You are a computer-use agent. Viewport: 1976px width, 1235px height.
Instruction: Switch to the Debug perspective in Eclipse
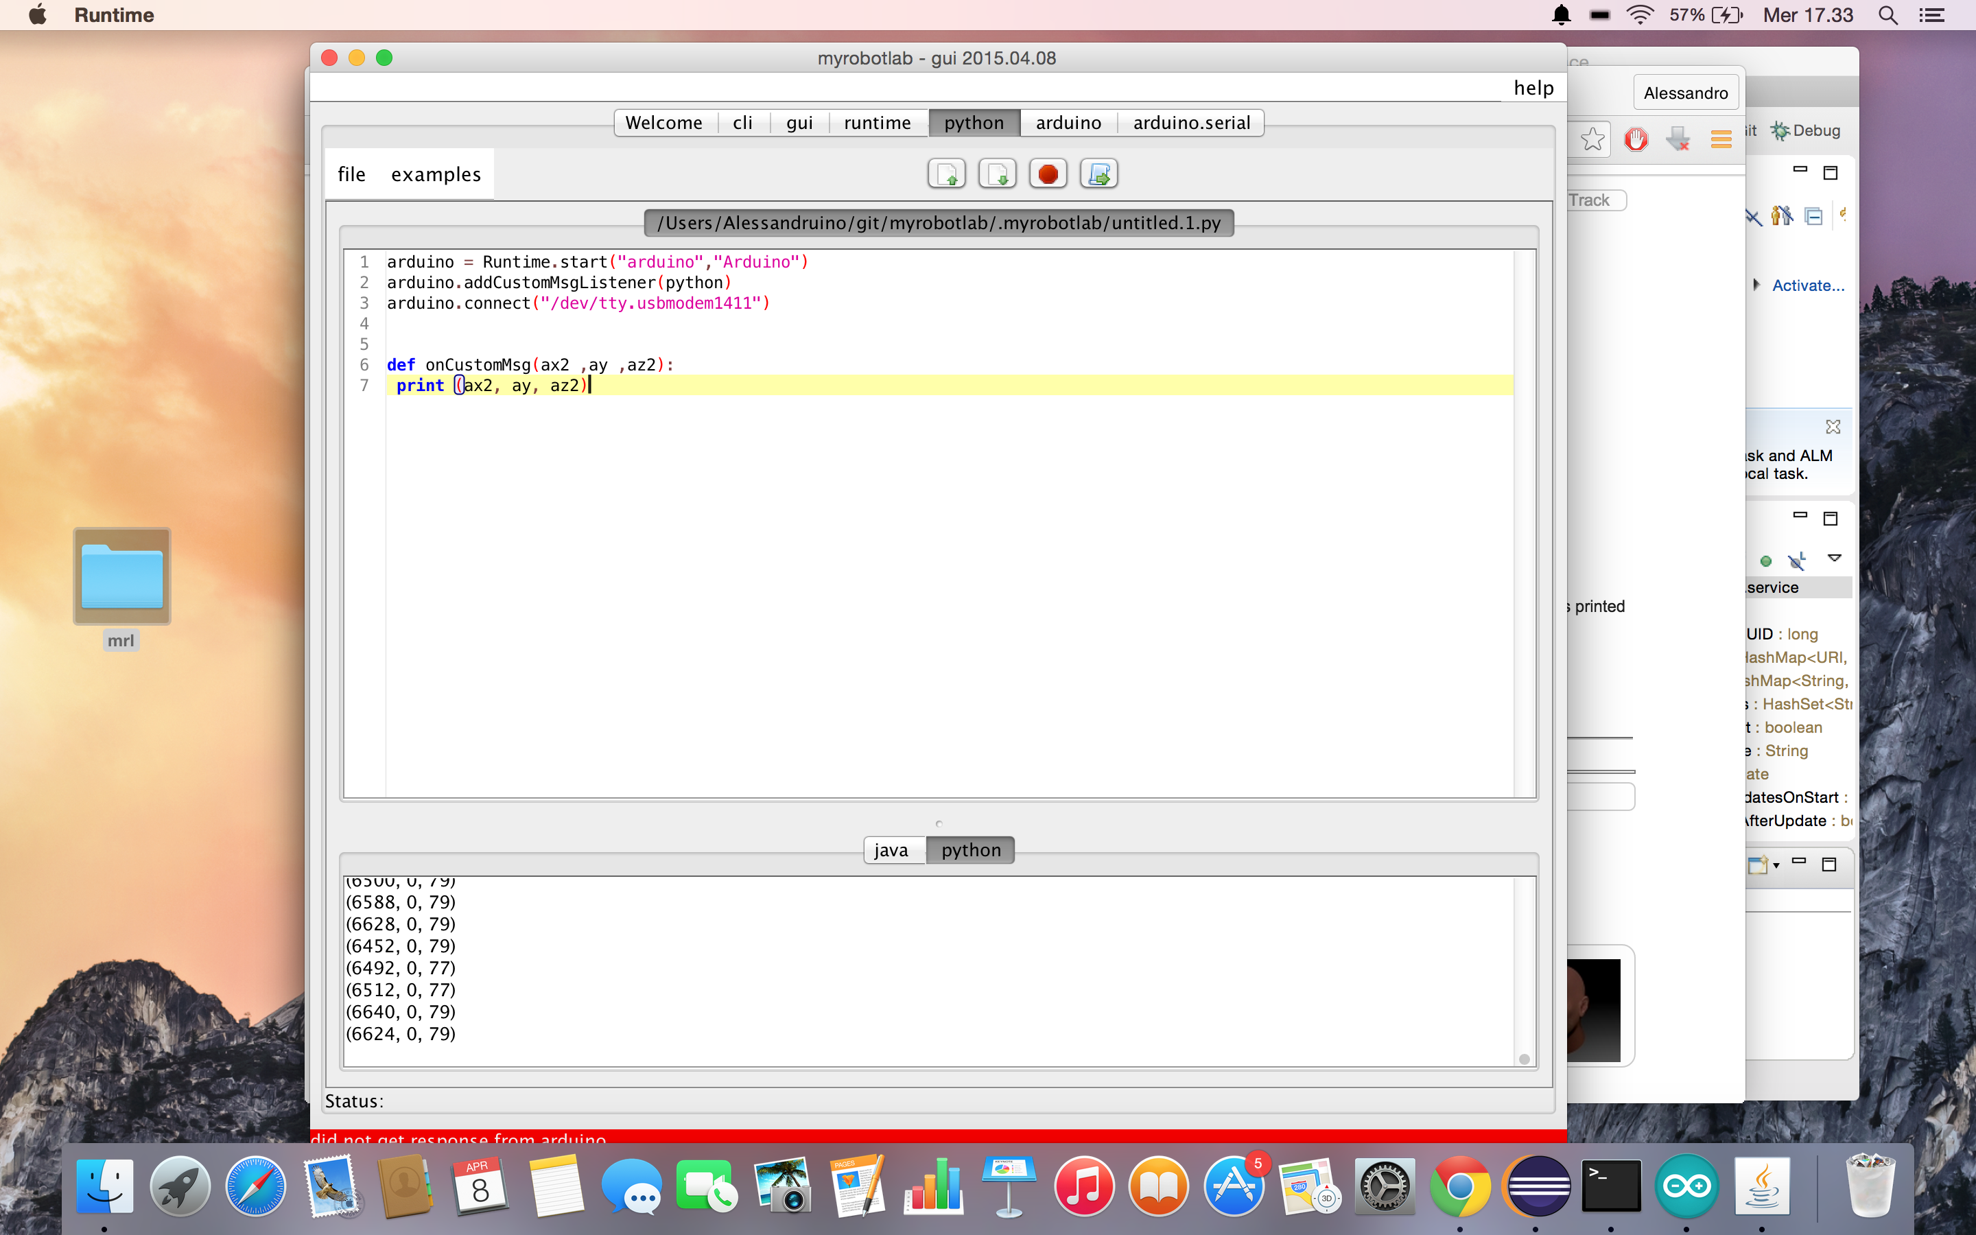(x=1805, y=130)
